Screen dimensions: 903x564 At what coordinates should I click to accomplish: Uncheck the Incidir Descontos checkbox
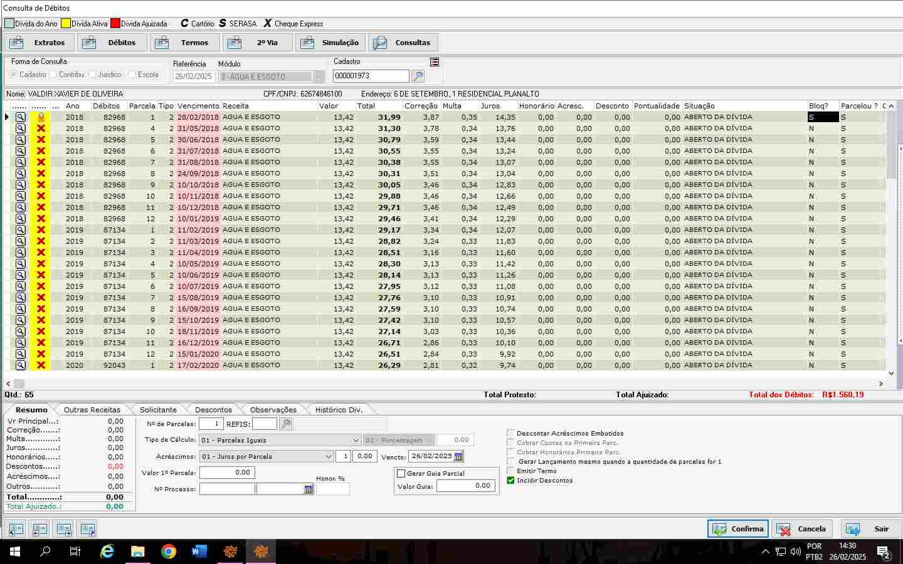tap(510, 481)
